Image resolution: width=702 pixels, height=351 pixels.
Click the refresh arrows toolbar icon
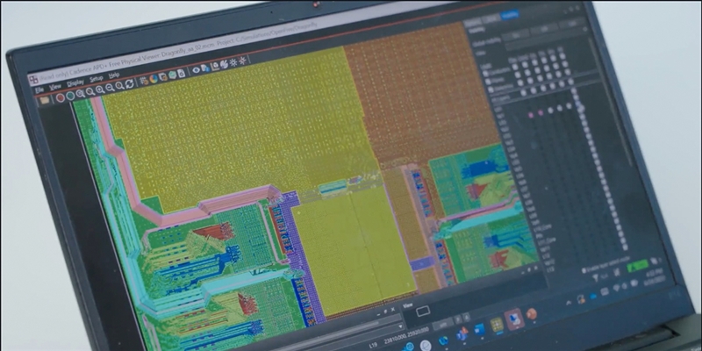click(129, 83)
